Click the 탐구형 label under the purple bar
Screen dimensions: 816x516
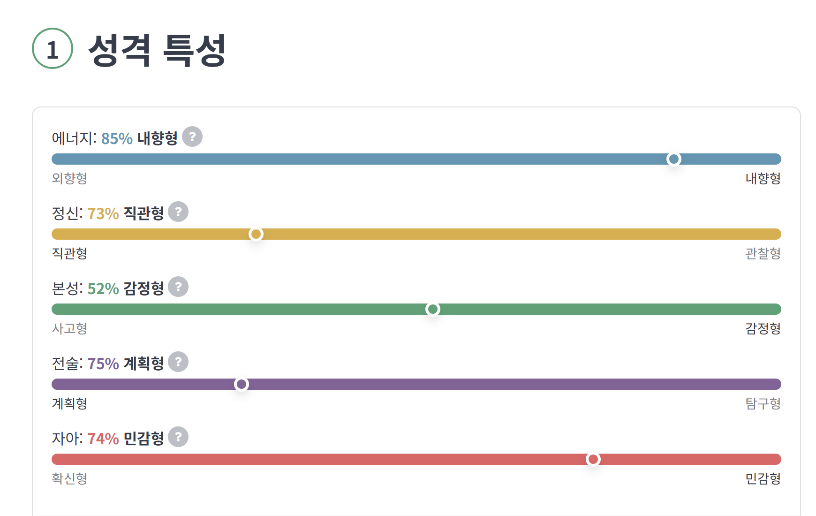click(763, 403)
